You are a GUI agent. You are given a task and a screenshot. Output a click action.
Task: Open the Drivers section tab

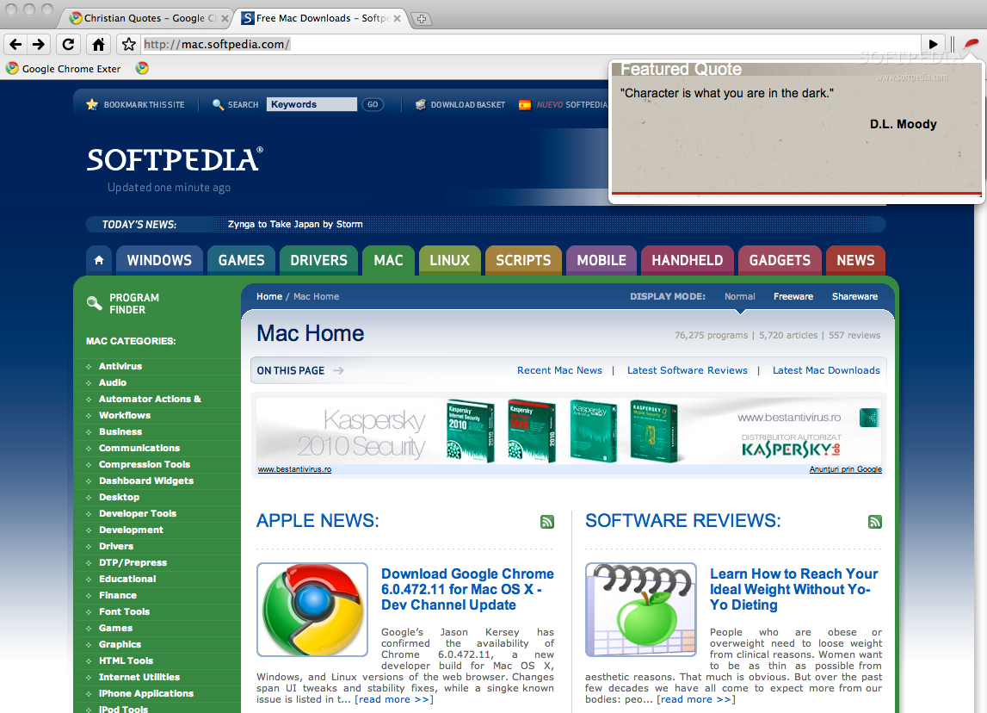(318, 260)
